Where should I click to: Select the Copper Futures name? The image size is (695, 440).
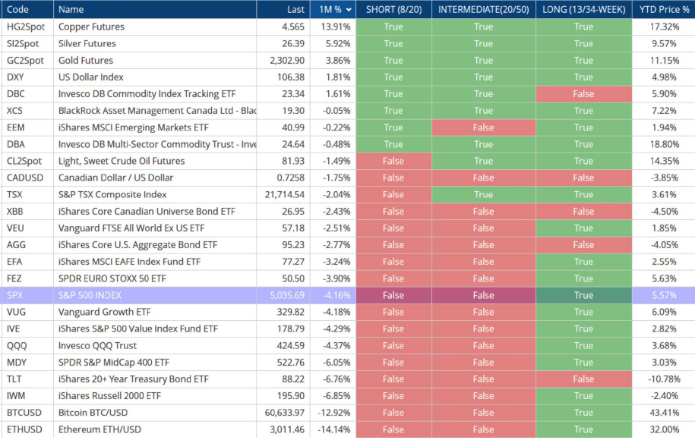tap(91, 27)
